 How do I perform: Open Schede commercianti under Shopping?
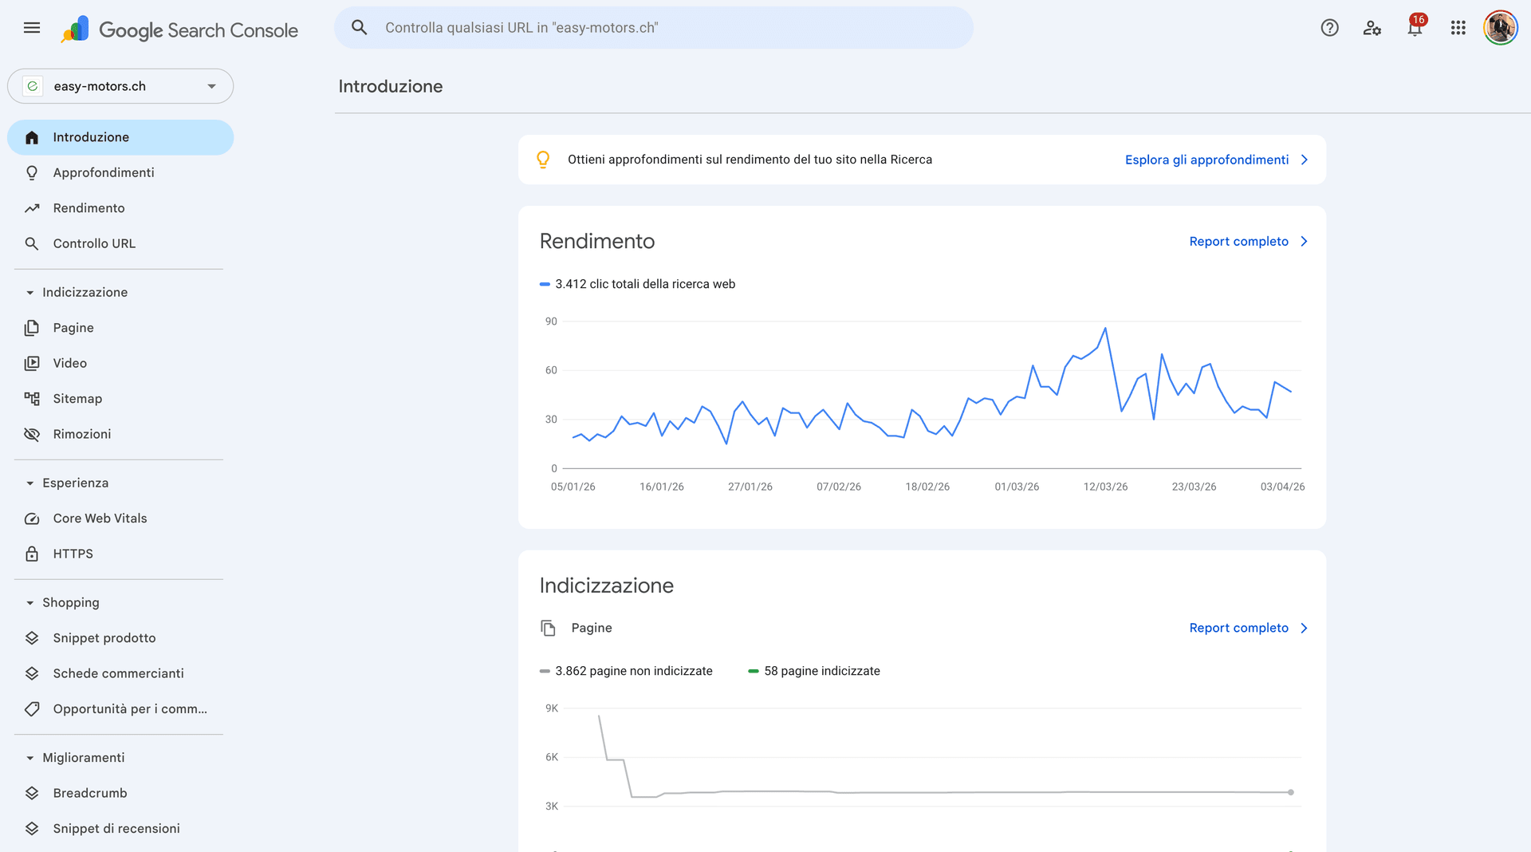click(117, 673)
